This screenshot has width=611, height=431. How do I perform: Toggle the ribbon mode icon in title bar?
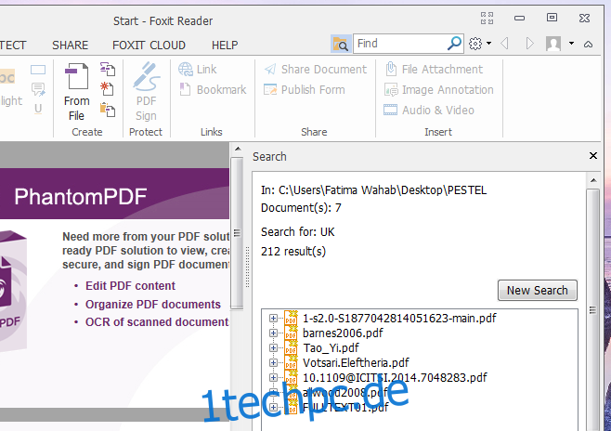(x=487, y=19)
